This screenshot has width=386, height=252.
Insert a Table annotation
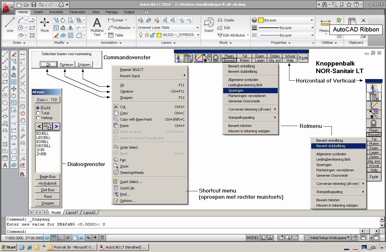coord(116,35)
